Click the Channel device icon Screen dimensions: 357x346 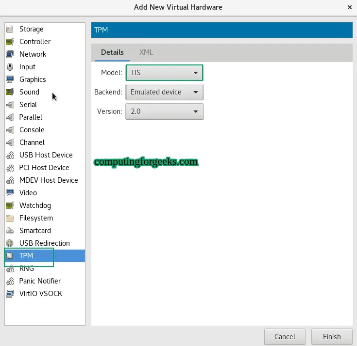tap(10, 142)
